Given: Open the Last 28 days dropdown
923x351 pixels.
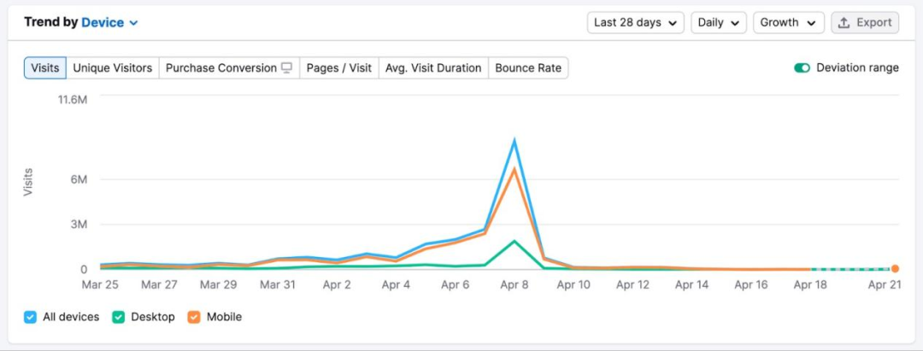Looking at the screenshot, I should pos(636,23).
